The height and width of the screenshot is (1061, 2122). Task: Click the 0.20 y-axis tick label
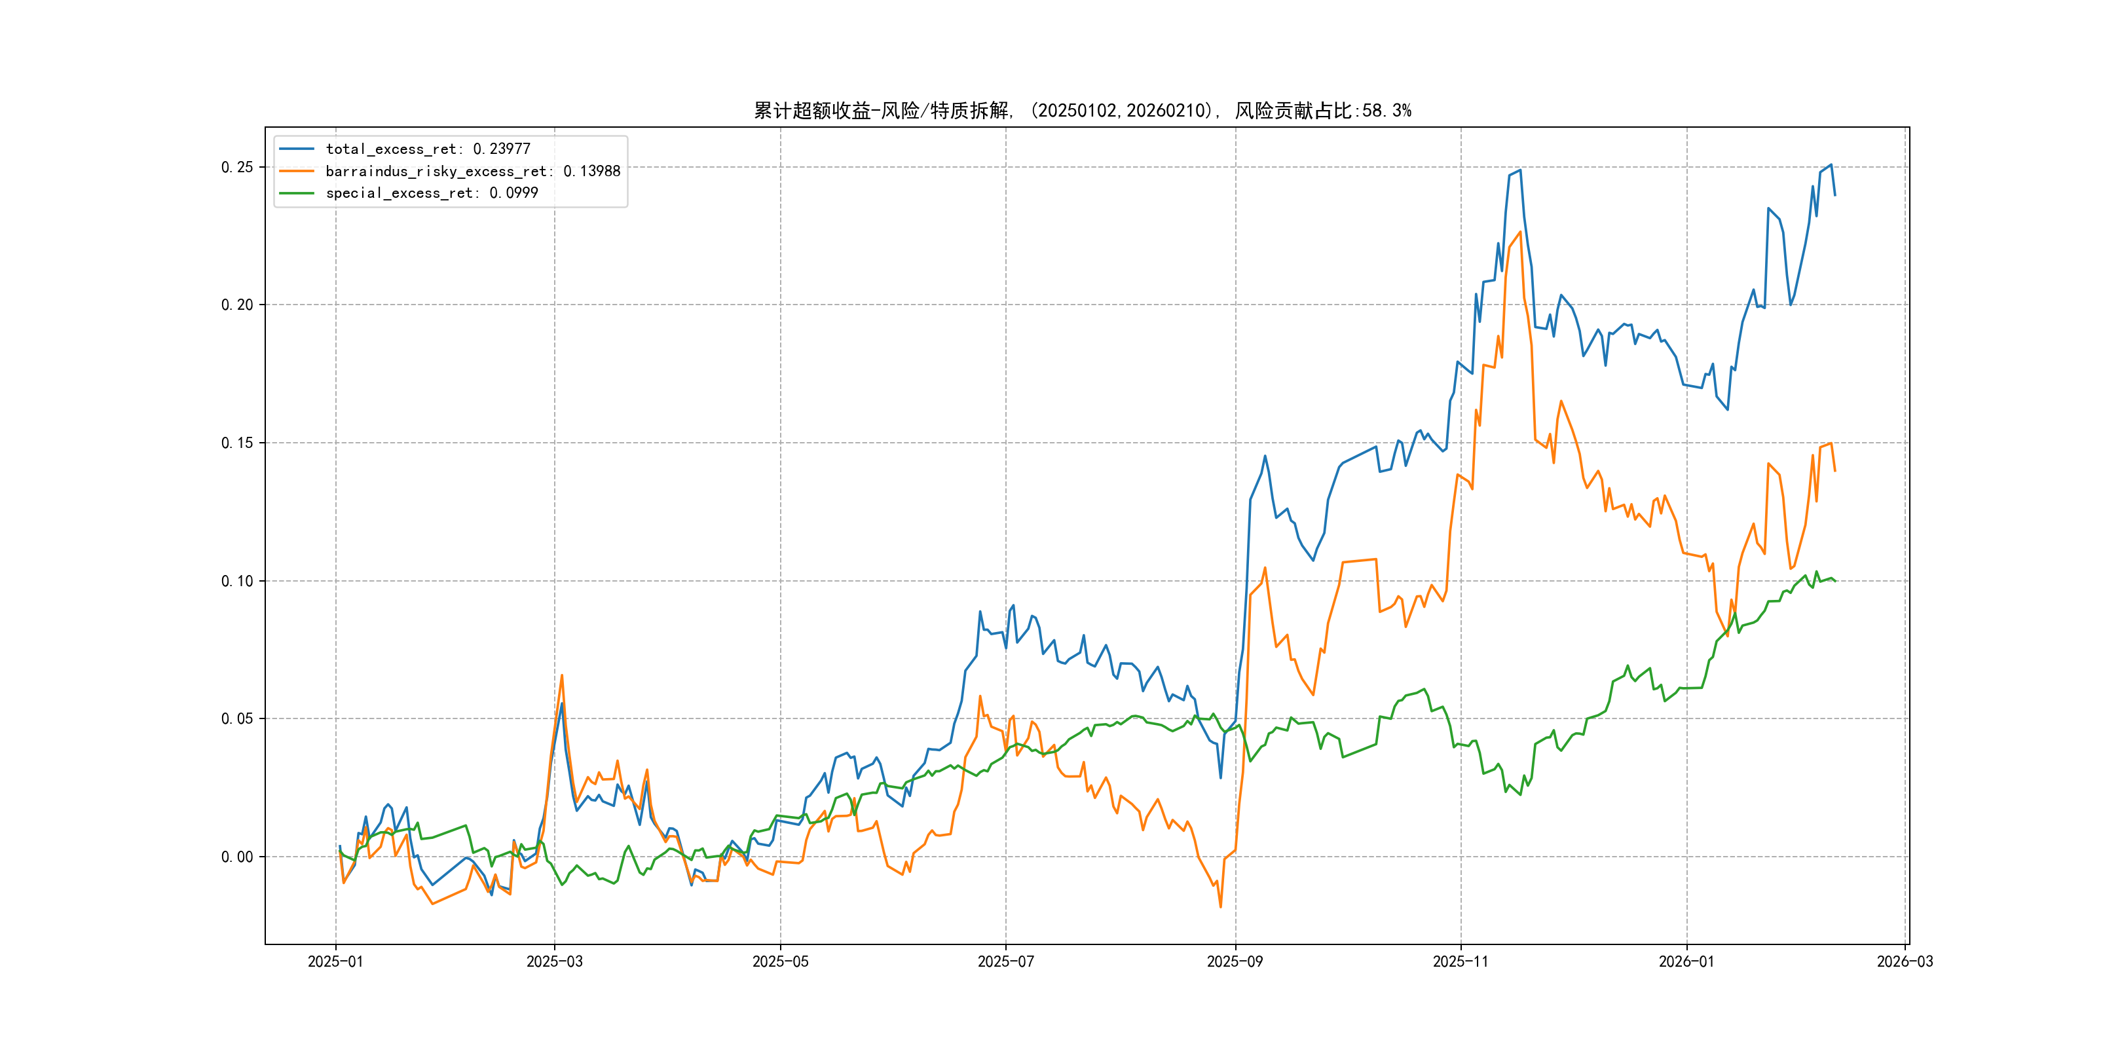(x=237, y=305)
